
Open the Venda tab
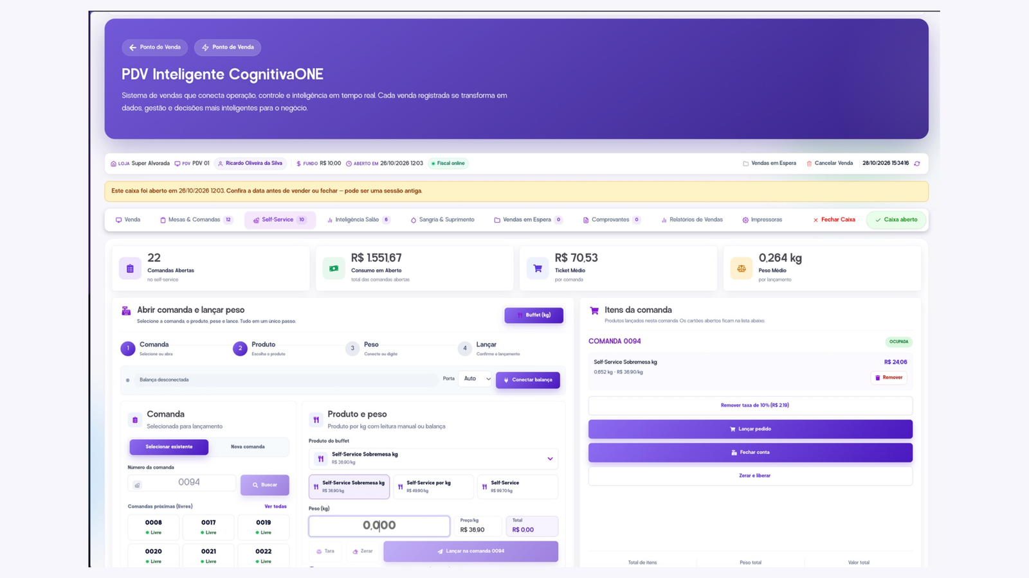click(x=127, y=220)
